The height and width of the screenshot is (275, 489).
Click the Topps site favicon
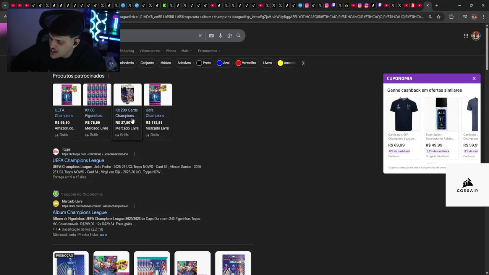coord(56,151)
